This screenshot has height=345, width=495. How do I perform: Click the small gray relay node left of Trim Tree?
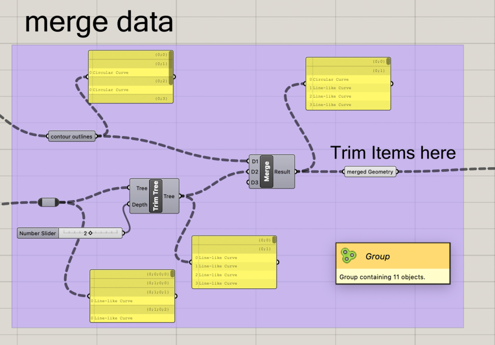(48, 202)
